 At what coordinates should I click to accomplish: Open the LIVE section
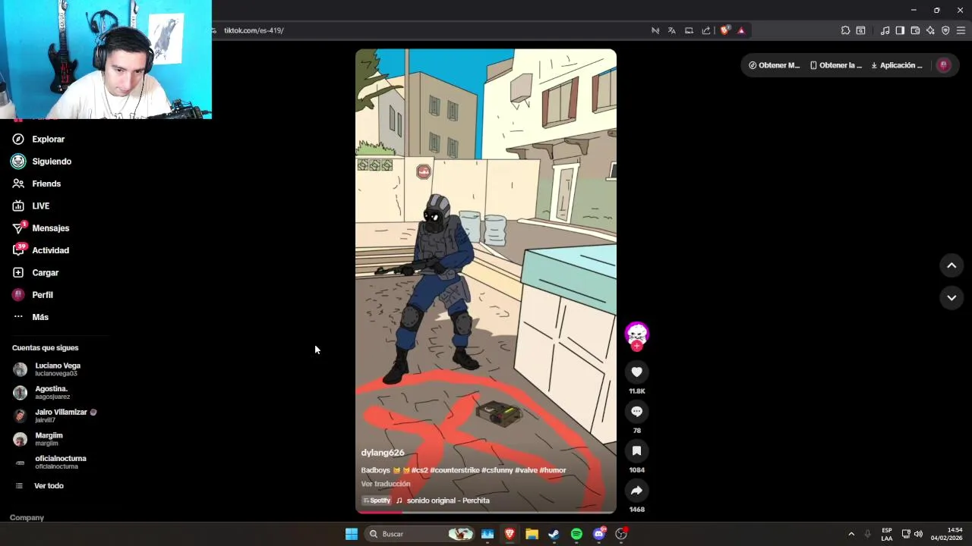pos(31,206)
